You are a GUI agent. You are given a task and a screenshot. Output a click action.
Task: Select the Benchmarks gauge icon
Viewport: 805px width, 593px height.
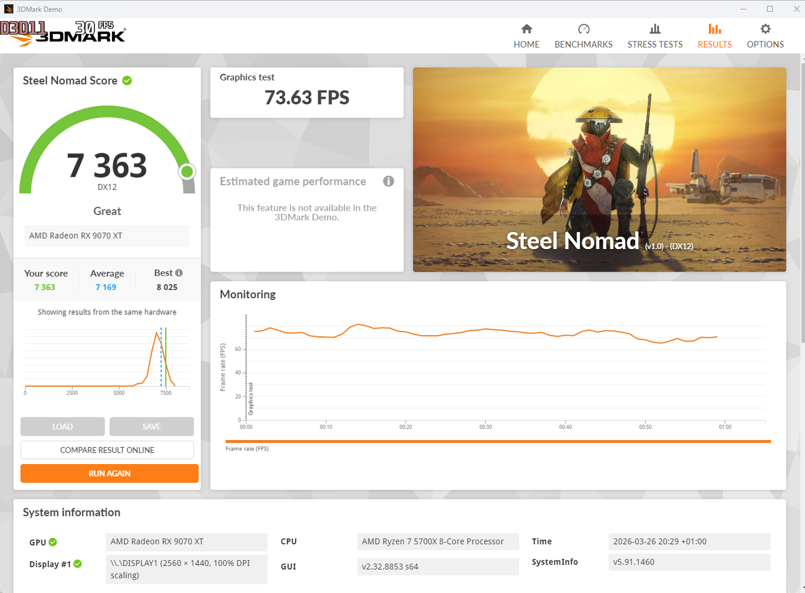tap(584, 29)
